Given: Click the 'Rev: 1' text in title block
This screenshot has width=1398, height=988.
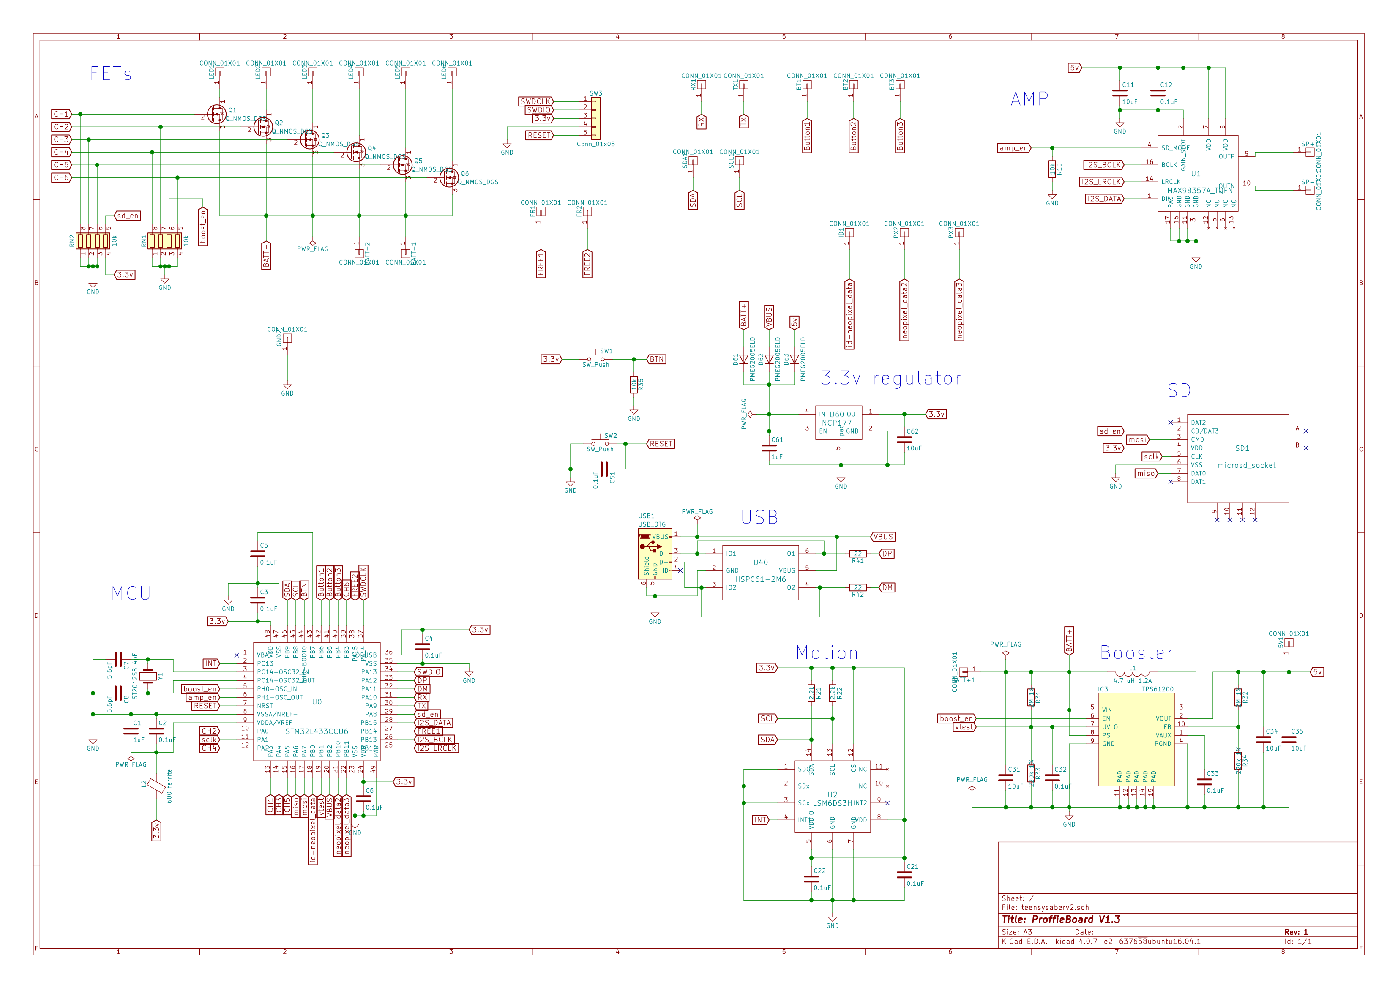Looking at the screenshot, I should point(1296,932).
